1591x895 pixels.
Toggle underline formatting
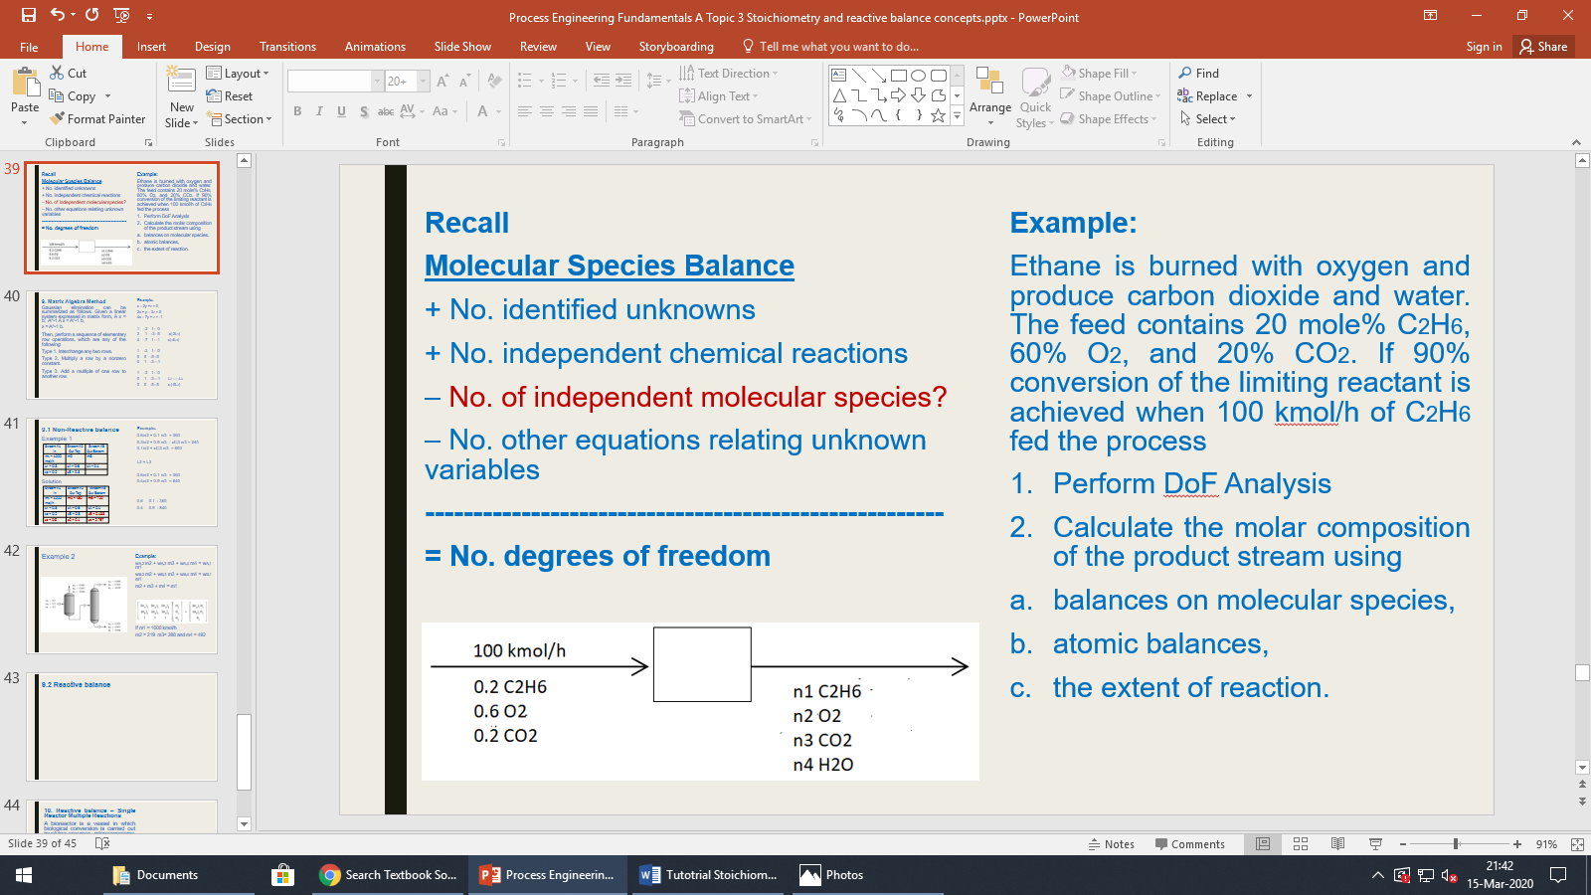click(x=340, y=112)
